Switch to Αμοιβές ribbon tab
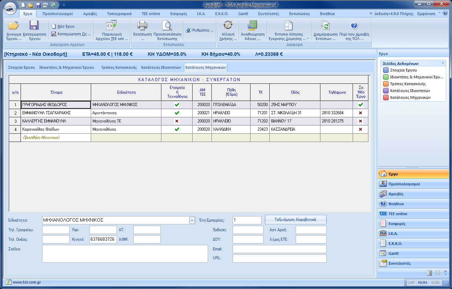 (90, 14)
